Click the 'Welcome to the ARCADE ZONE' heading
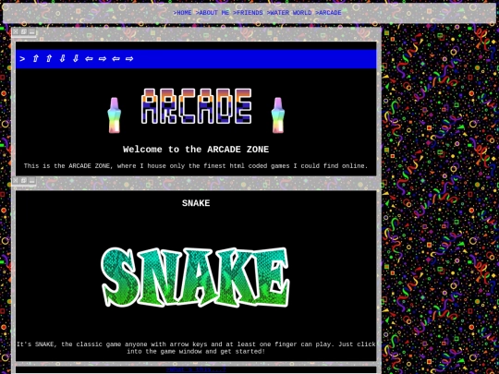 tap(196, 150)
